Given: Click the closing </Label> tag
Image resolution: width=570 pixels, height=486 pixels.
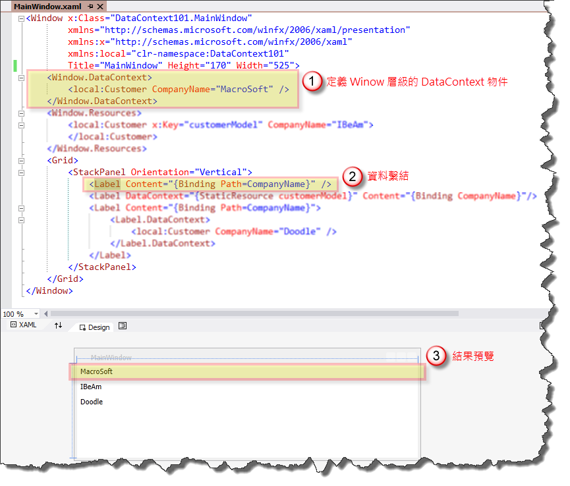Looking at the screenshot, I should point(110,256).
